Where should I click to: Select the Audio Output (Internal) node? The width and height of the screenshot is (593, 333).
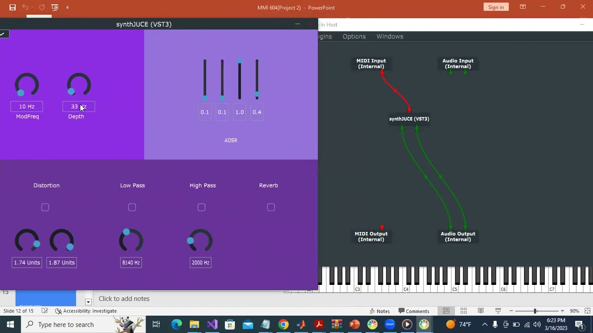[x=458, y=236]
